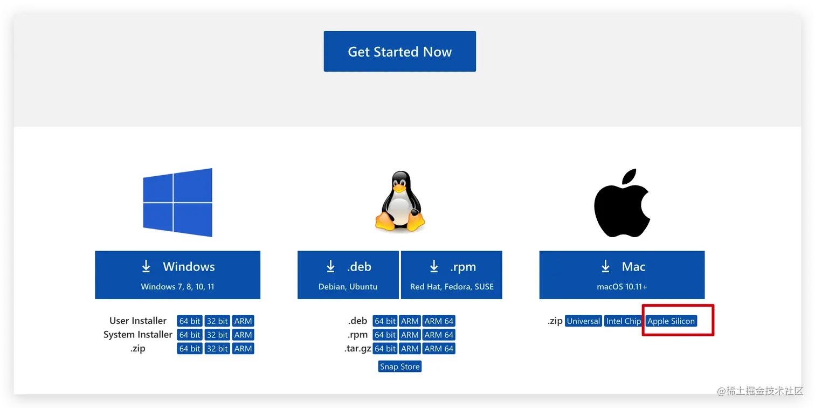Select User Installer 32 bit for Windows
The width and height of the screenshot is (815, 408).
point(217,321)
